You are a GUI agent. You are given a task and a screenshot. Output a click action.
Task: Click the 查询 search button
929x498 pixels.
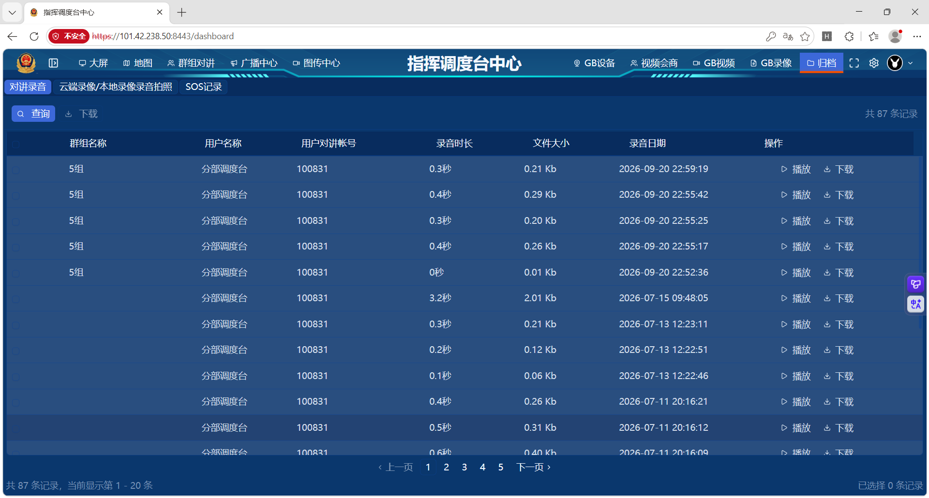coord(33,114)
